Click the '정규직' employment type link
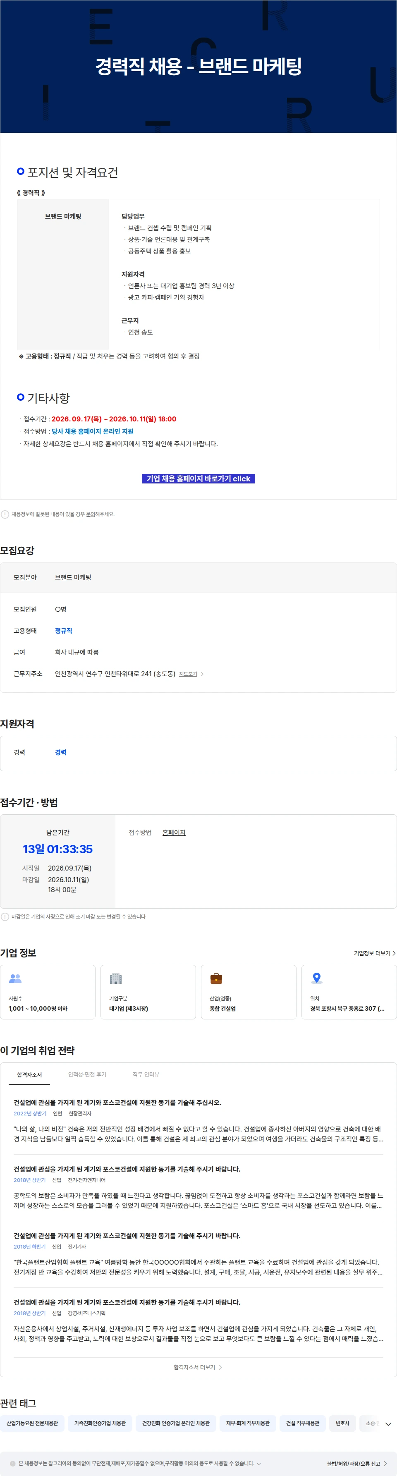 [x=64, y=631]
